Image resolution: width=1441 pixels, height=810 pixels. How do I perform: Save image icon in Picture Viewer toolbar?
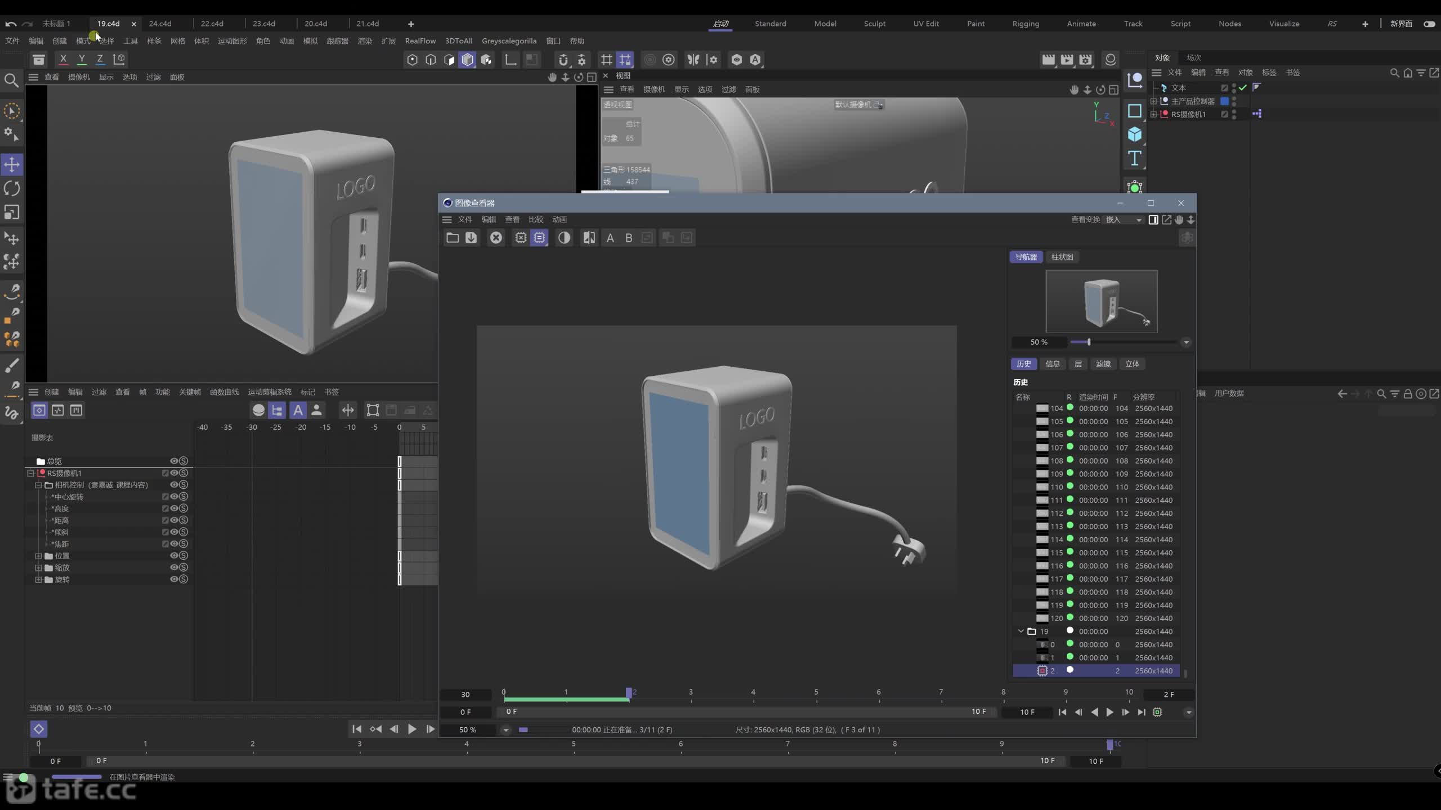(x=471, y=238)
